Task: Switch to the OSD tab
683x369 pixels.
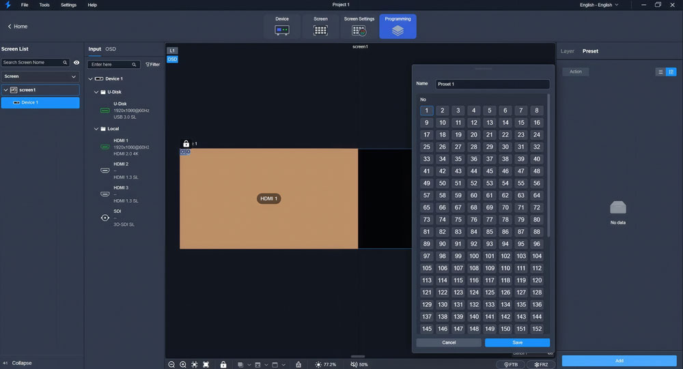Action: [x=111, y=49]
